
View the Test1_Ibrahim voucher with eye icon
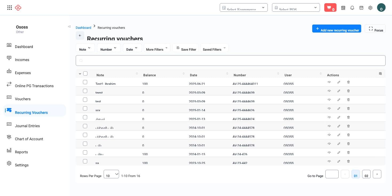(329, 82)
